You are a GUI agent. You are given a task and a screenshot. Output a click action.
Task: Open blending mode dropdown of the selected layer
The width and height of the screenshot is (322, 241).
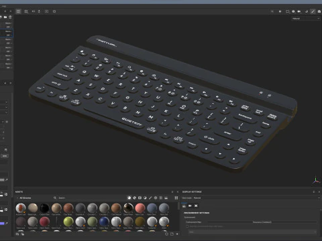pyautogui.click(x=8, y=31)
